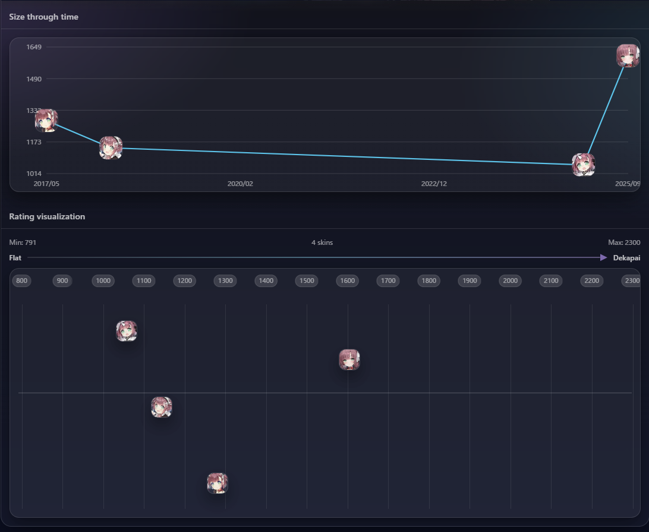Click the Flat label at arrow start
Screen dimensions: 649x532
coord(15,258)
